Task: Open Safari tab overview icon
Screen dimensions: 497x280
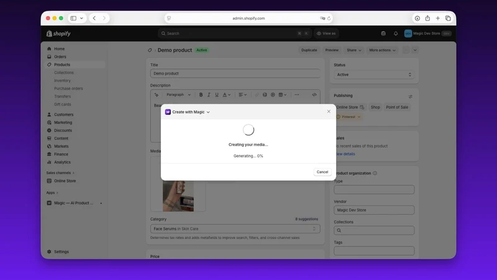Action: 448,19
